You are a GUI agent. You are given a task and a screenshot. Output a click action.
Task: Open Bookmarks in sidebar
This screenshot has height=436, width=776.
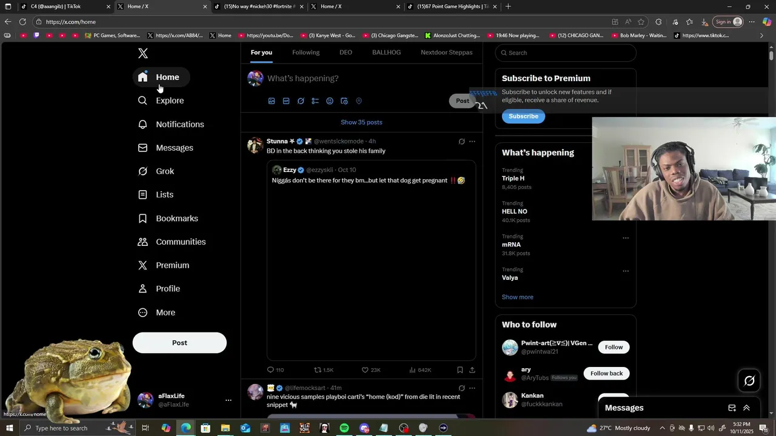pos(168,218)
